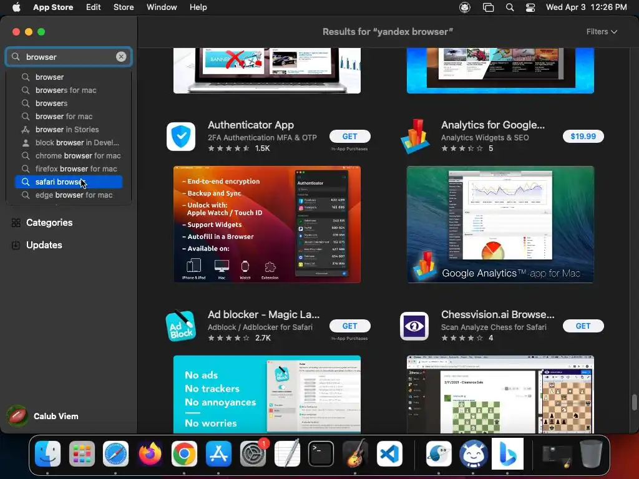Click the App Store Dock icon
639x479 pixels.
218,454
